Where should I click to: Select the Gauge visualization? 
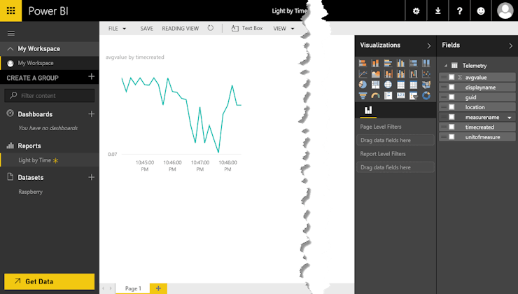click(x=375, y=95)
